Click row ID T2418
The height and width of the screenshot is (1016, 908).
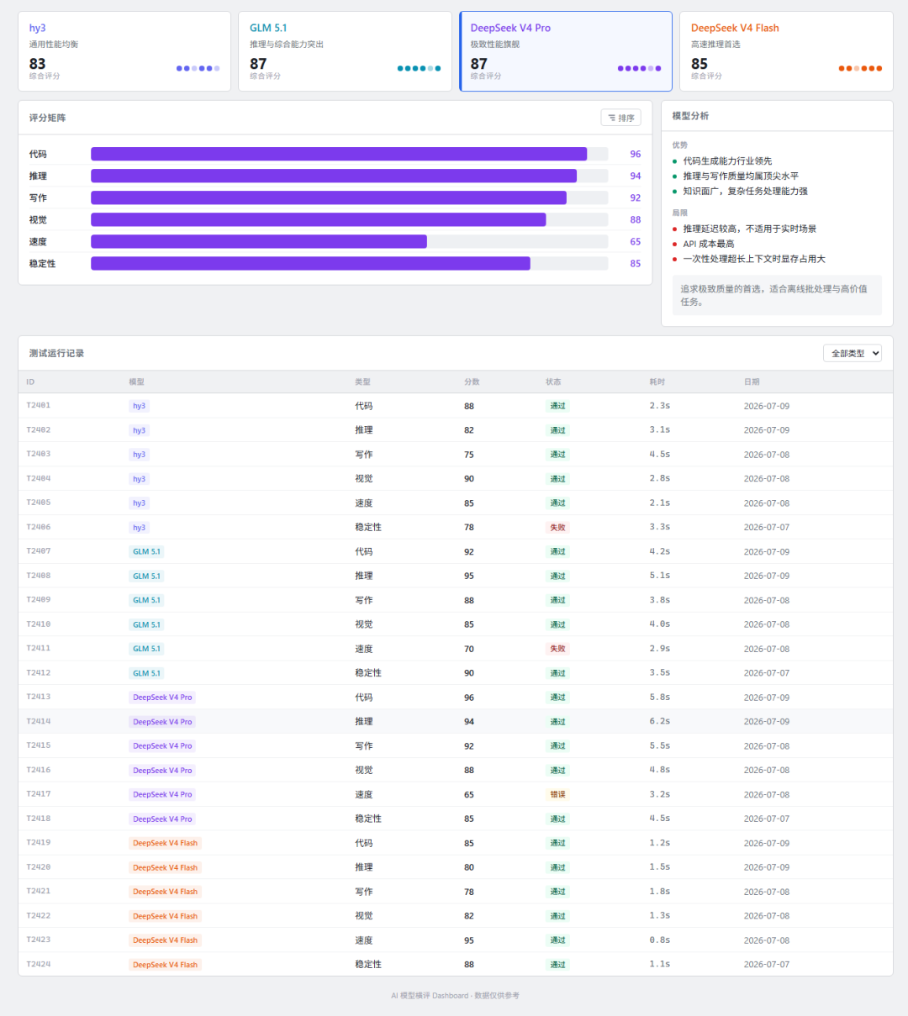pyautogui.click(x=38, y=819)
